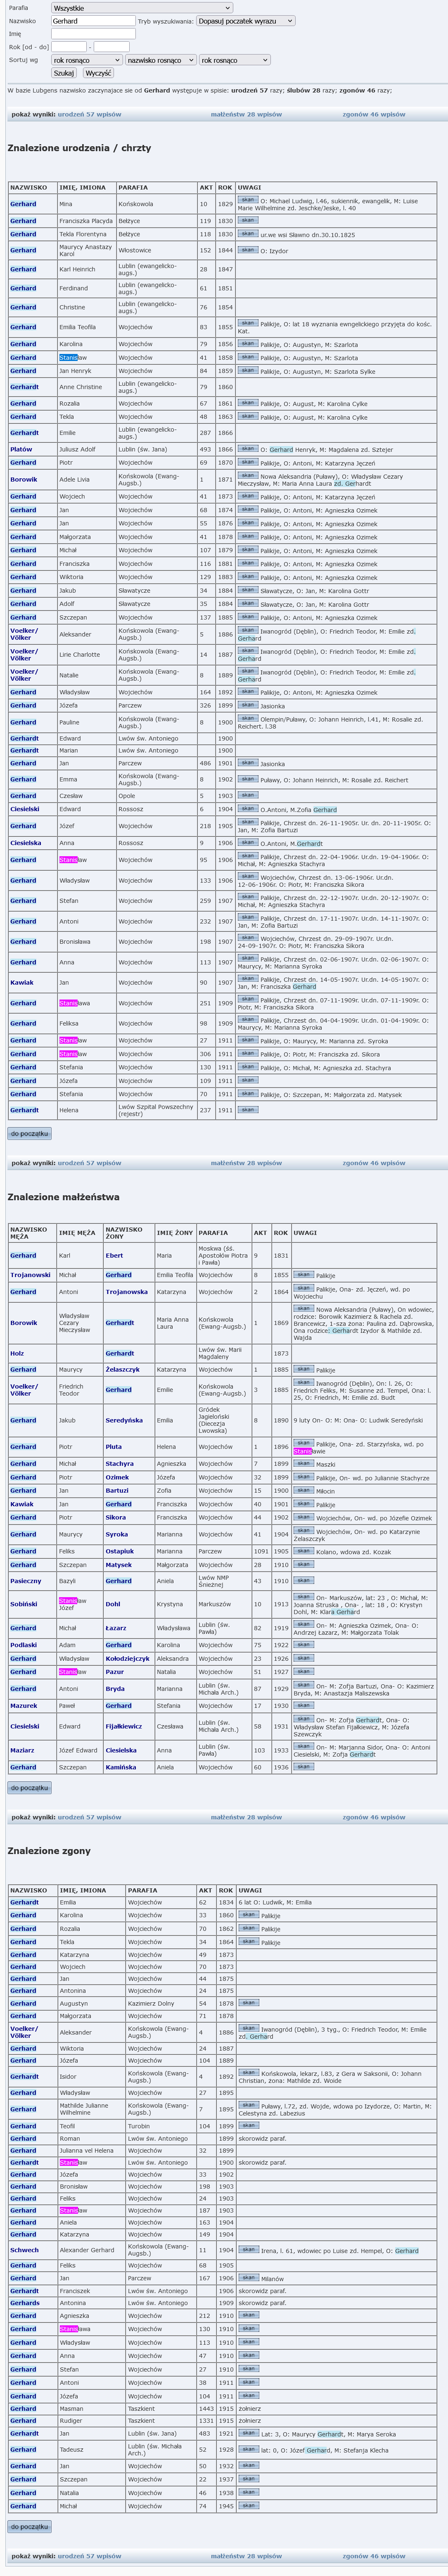Click 'do początku' below the marriages table
This screenshot has width=448, height=2576.
point(29,1787)
